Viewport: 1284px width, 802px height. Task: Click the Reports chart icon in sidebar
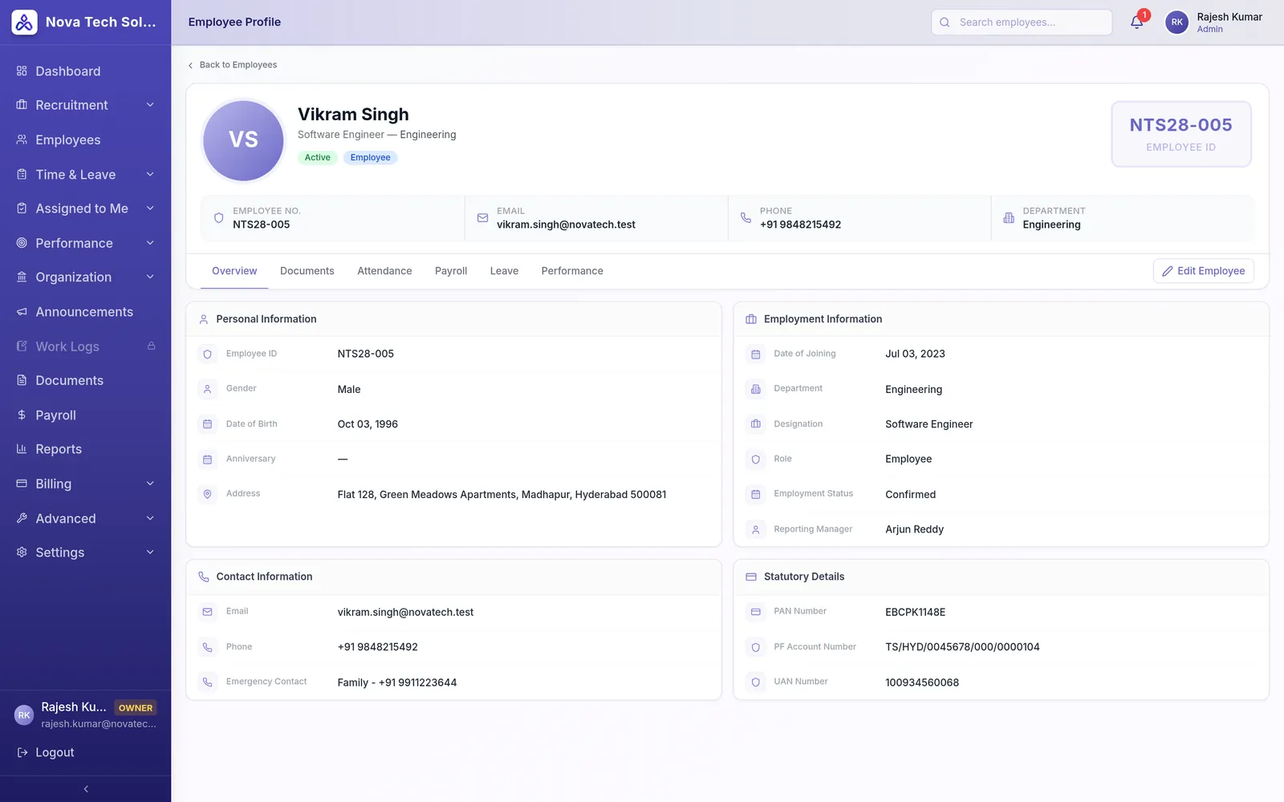pyautogui.click(x=22, y=449)
